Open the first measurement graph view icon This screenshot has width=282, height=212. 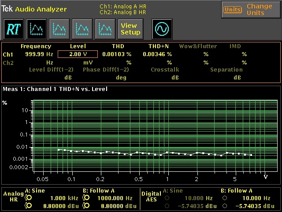pyautogui.click(x=36, y=29)
